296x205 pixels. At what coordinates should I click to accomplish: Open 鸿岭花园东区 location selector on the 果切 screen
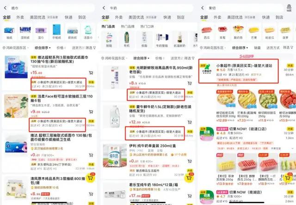point(213,48)
